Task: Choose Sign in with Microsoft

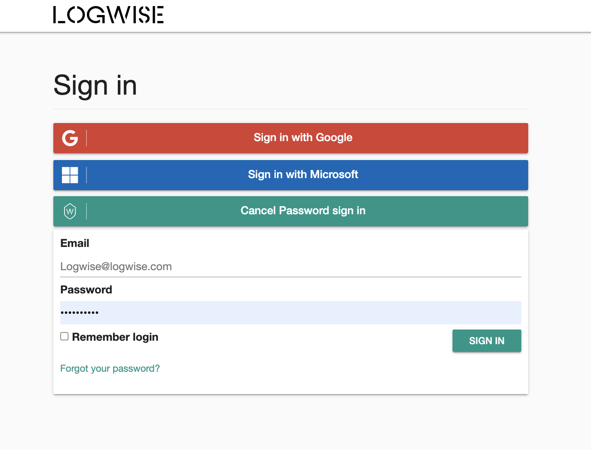Action: pyautogui.click(x=303, y=175)
